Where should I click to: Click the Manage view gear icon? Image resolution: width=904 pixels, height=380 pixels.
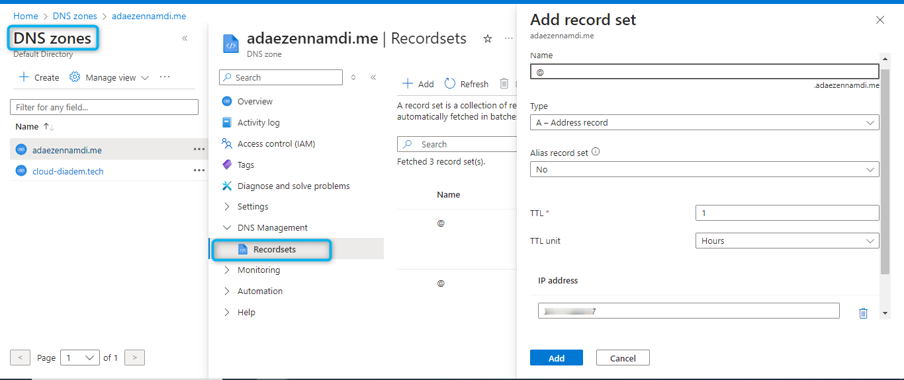tap(75, 77)
